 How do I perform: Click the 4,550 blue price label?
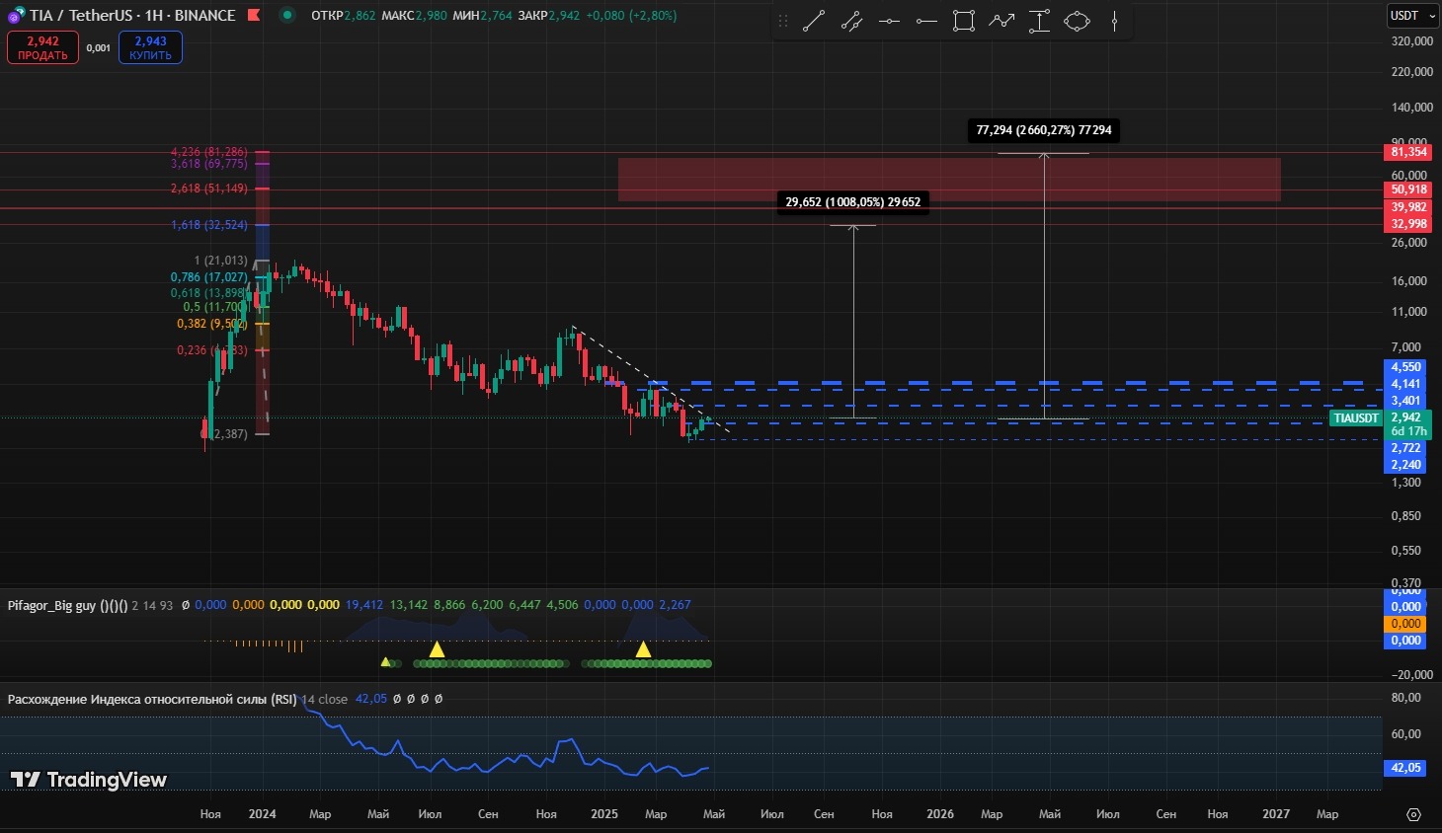click(x=1406, y=367)
